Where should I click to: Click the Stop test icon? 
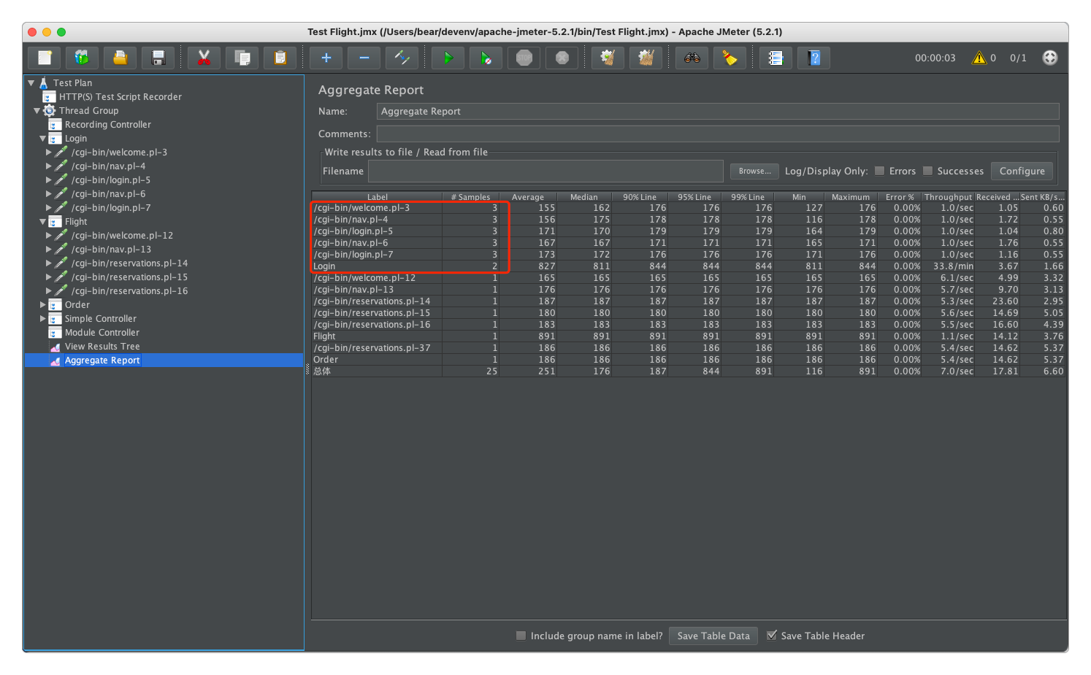[x=524, y=58]
